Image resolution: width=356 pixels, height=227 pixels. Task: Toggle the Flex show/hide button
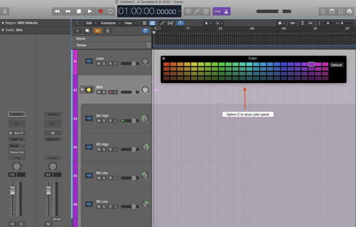170,23
